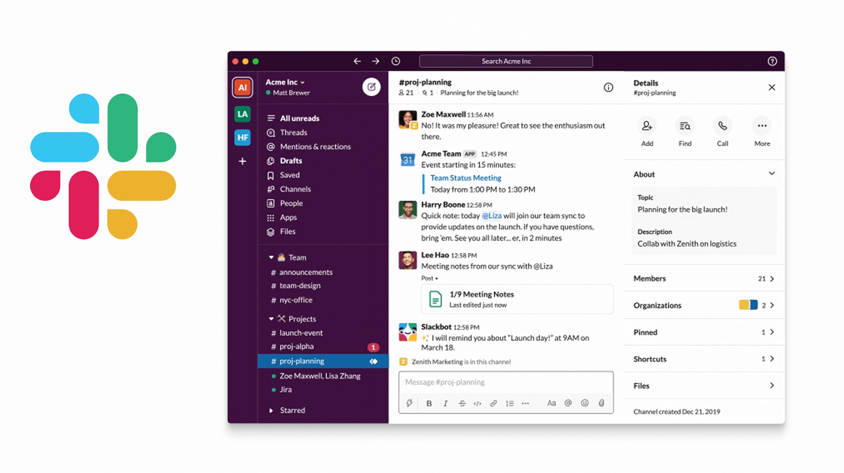Click the Search Acme Inc field
This screenshot has width=844, height=473.
(x=506, y=61)
